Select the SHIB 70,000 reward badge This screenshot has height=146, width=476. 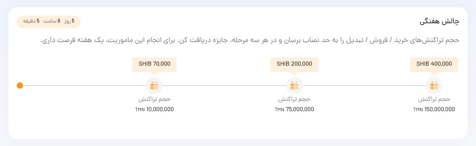pos(154,64)
